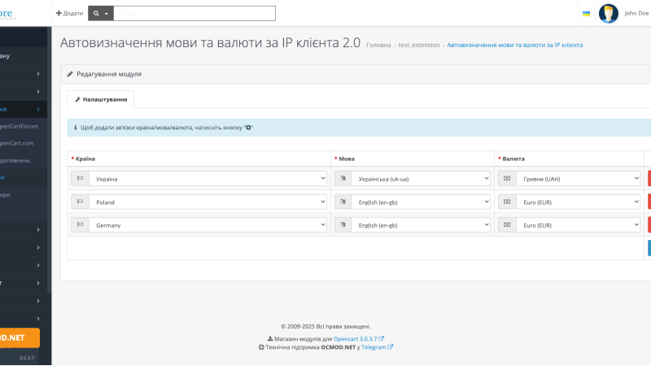Click the flag icon in the Україна row

(x=80, y=178)
